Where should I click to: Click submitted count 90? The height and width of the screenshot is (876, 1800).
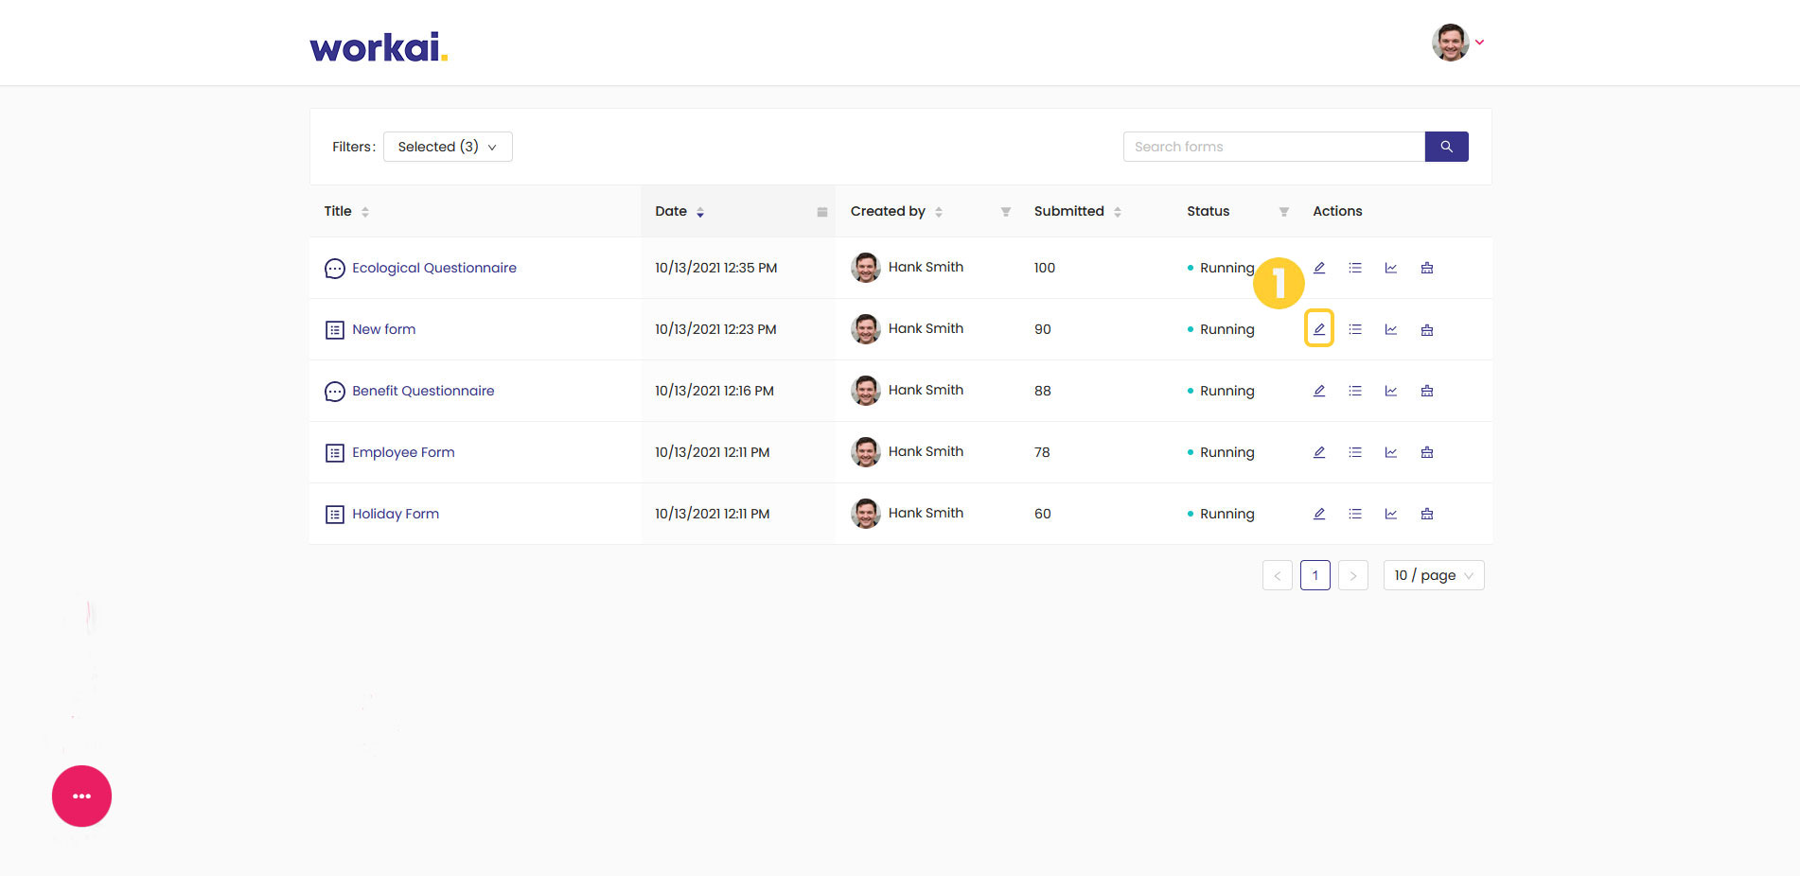pyautogui.click(x=1042, y=329)
